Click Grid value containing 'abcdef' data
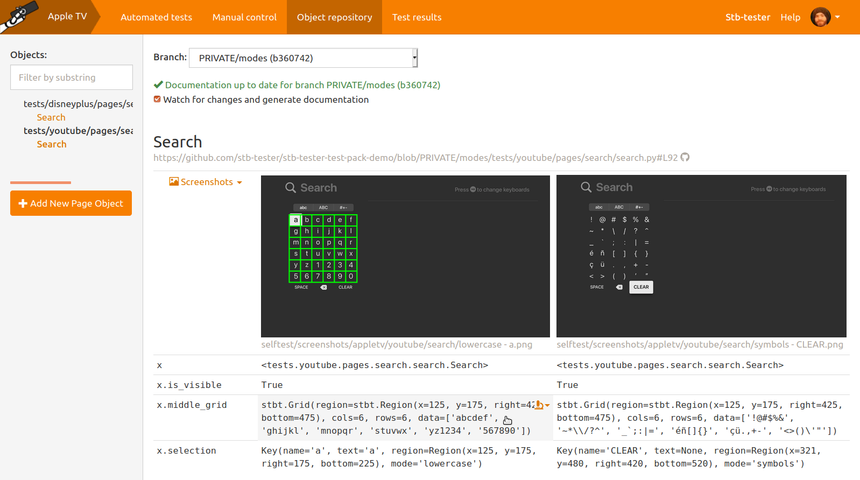Image resolution: width=860 pixels, height=480 pixels. coord(398,418)
